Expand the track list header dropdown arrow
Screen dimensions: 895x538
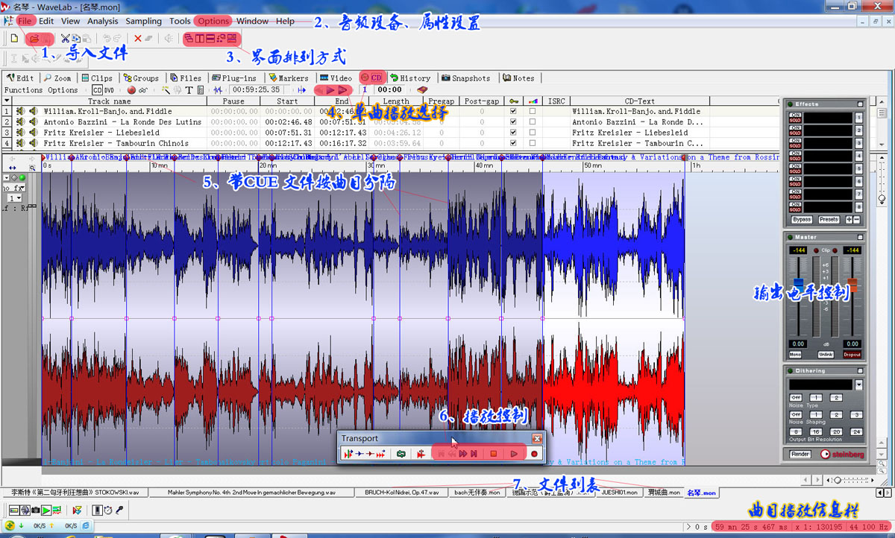[x=7, y=101]
